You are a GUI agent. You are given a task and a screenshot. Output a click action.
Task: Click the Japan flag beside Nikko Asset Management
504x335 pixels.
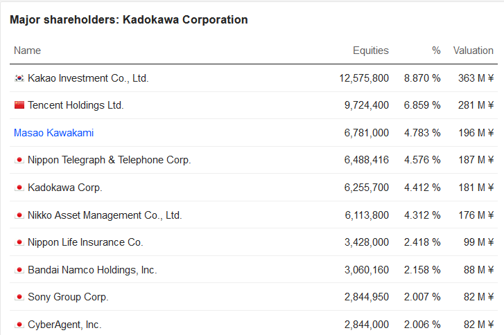click(x=19, y=215)
